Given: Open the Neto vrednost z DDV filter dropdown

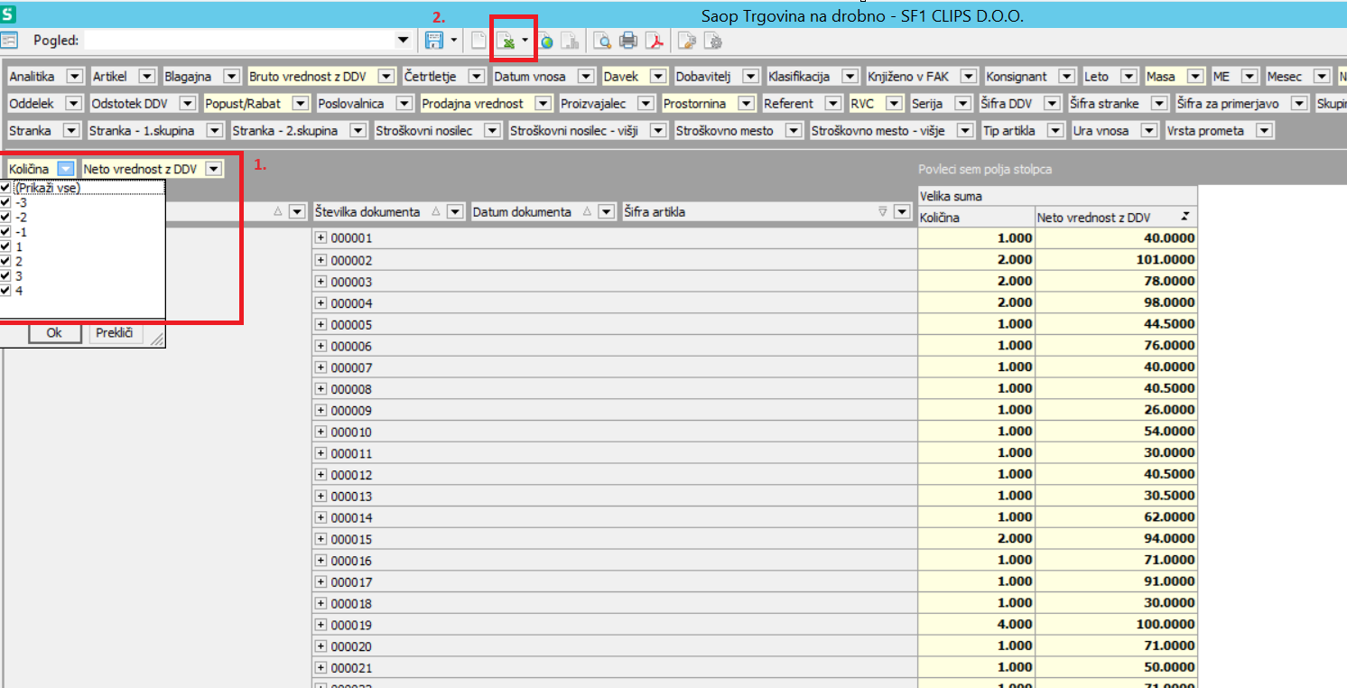Looking at the screenshot, I should (213, 169).
